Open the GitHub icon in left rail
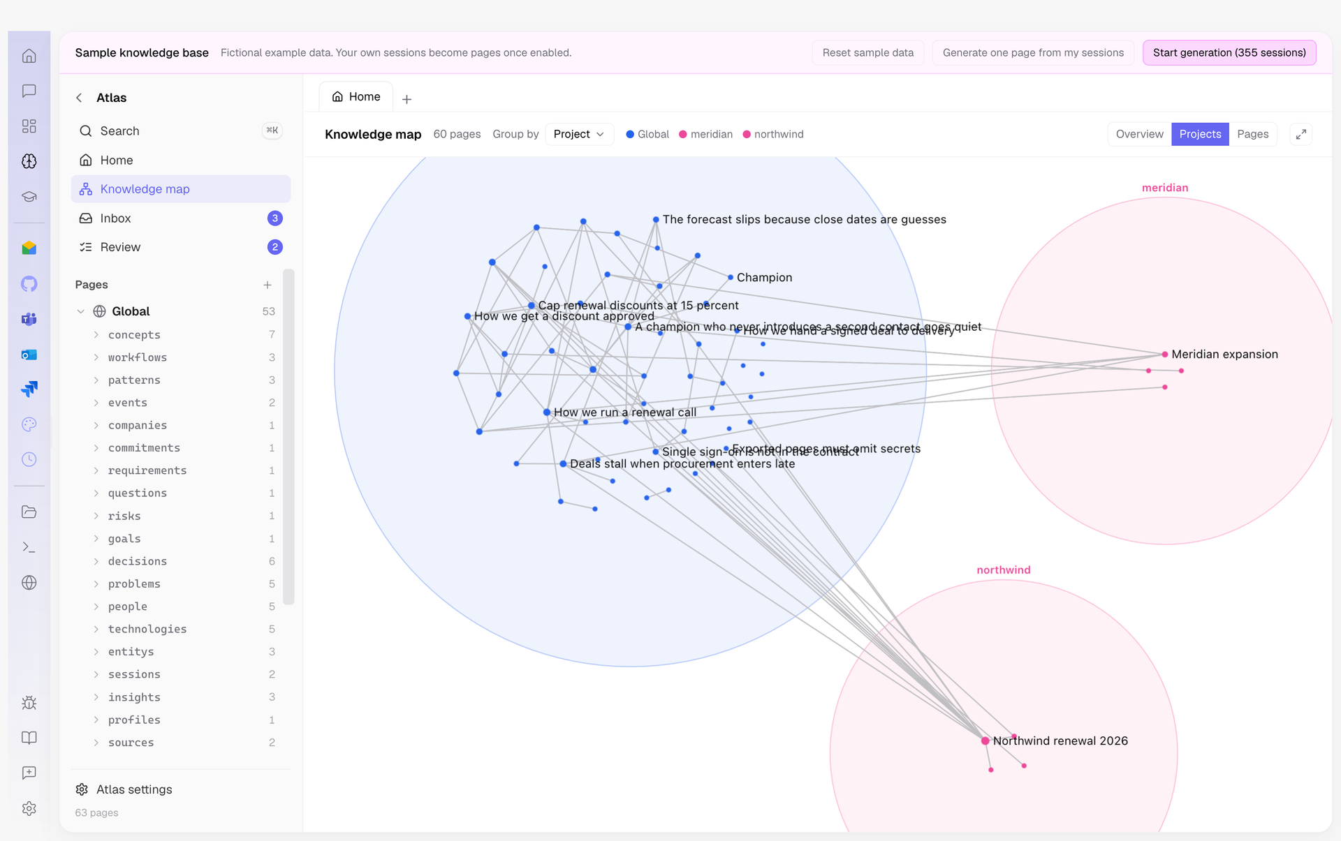 [29, 284]
